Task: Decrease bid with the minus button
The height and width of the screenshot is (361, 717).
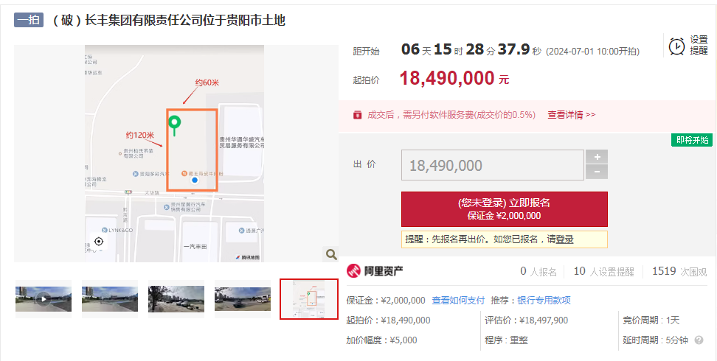Action: point(597,172)
